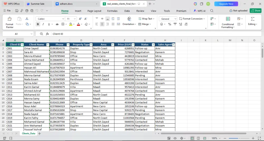Toggle Underline formatting

[49, 24]
